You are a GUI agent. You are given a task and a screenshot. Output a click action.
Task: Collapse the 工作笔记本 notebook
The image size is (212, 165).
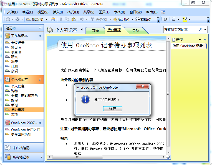[x=40, y=36]
